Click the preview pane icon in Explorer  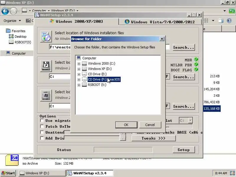[x=221, y=21]
